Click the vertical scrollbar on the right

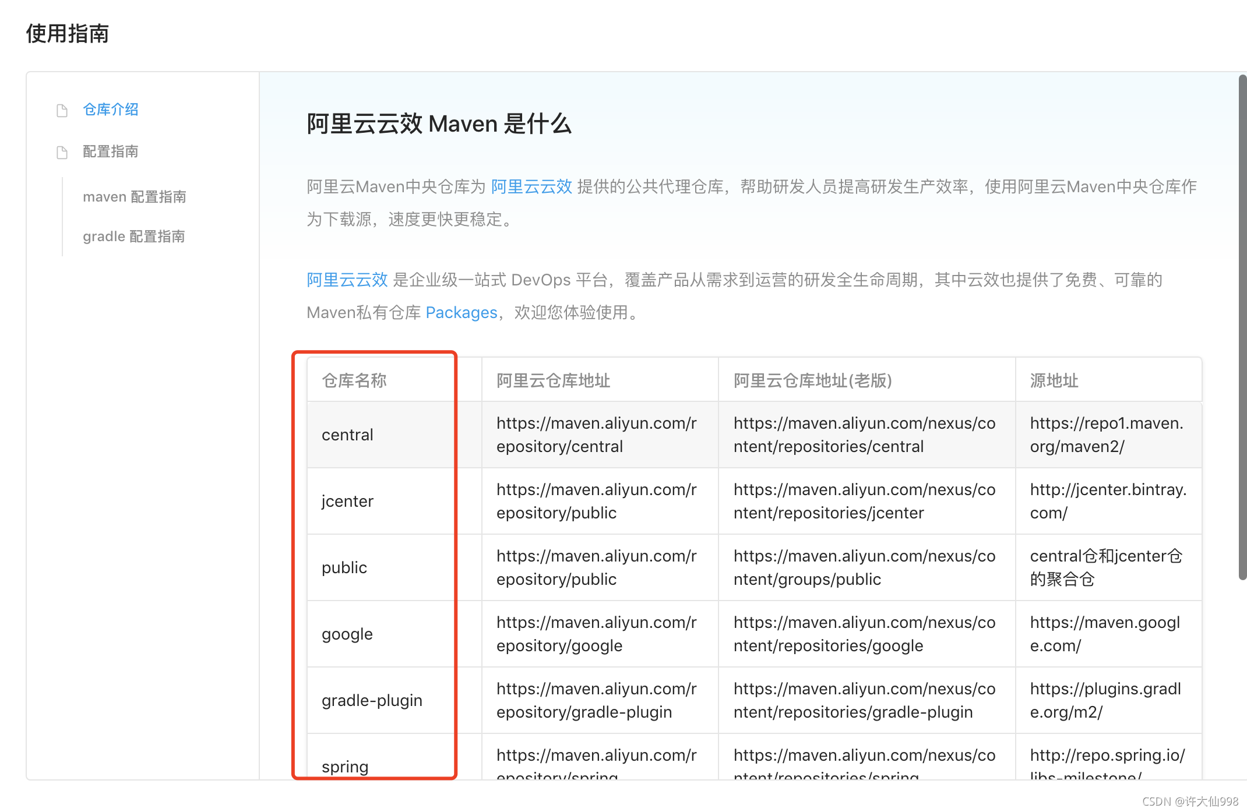tap(1242, 326)
